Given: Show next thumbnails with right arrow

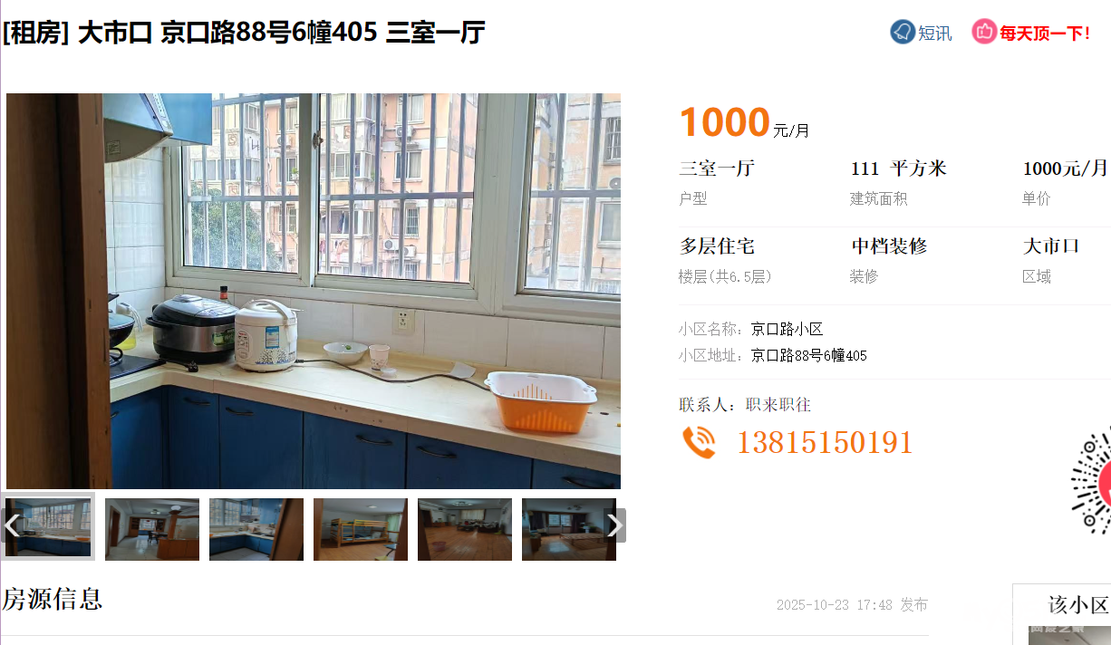Looking at the screenshot, I should (615, 525).
